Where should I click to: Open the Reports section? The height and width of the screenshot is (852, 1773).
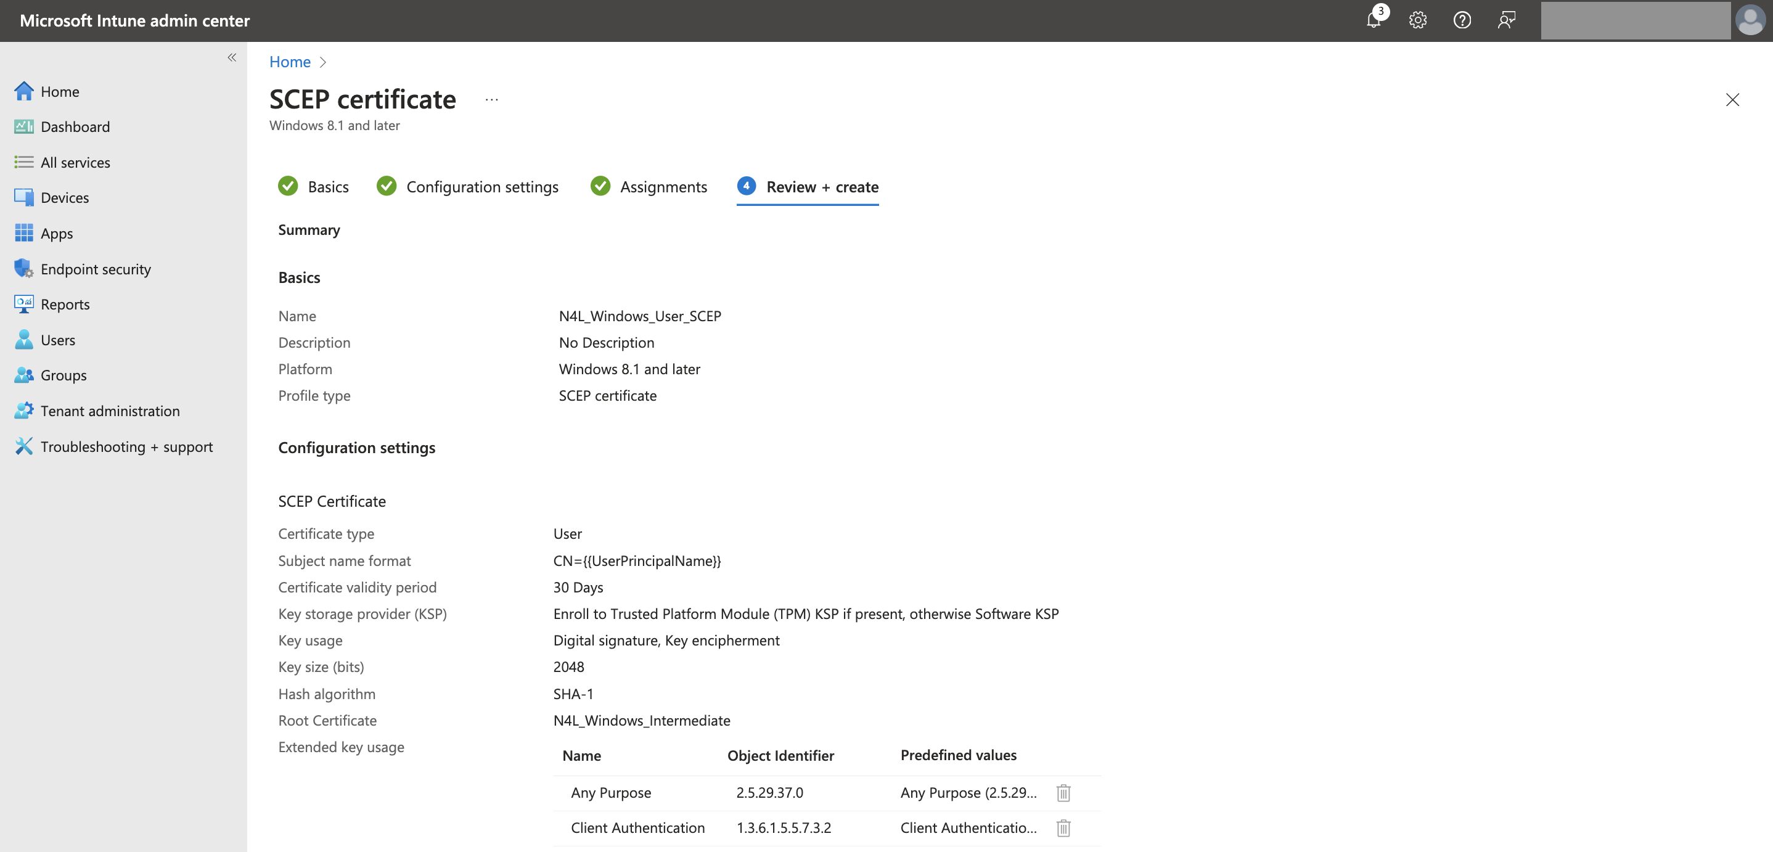tap(65, 303)
